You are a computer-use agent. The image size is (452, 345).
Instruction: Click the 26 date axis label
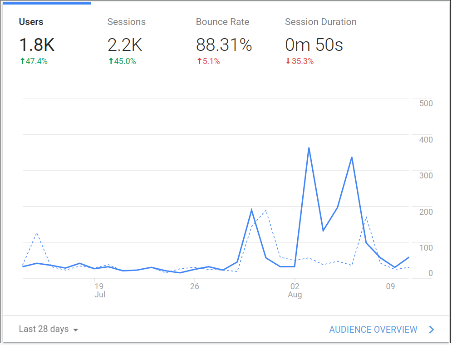[x=195, y=286]
